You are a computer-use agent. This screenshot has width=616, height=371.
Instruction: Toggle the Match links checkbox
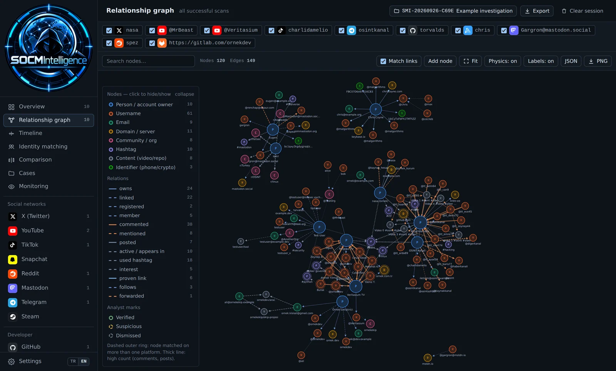tap(383, 61)
